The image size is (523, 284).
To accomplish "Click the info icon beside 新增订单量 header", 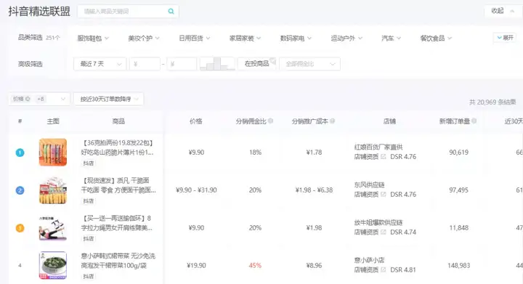I will pyautogui.click(x=474, y=121).
